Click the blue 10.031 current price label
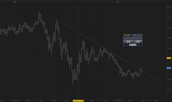This screenshot has height=102, width=172. tap(169, 68)
